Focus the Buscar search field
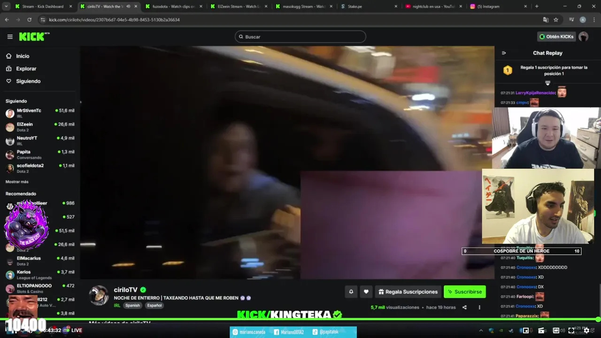Screen dimensions: 601x338 [x=300, y=37]
